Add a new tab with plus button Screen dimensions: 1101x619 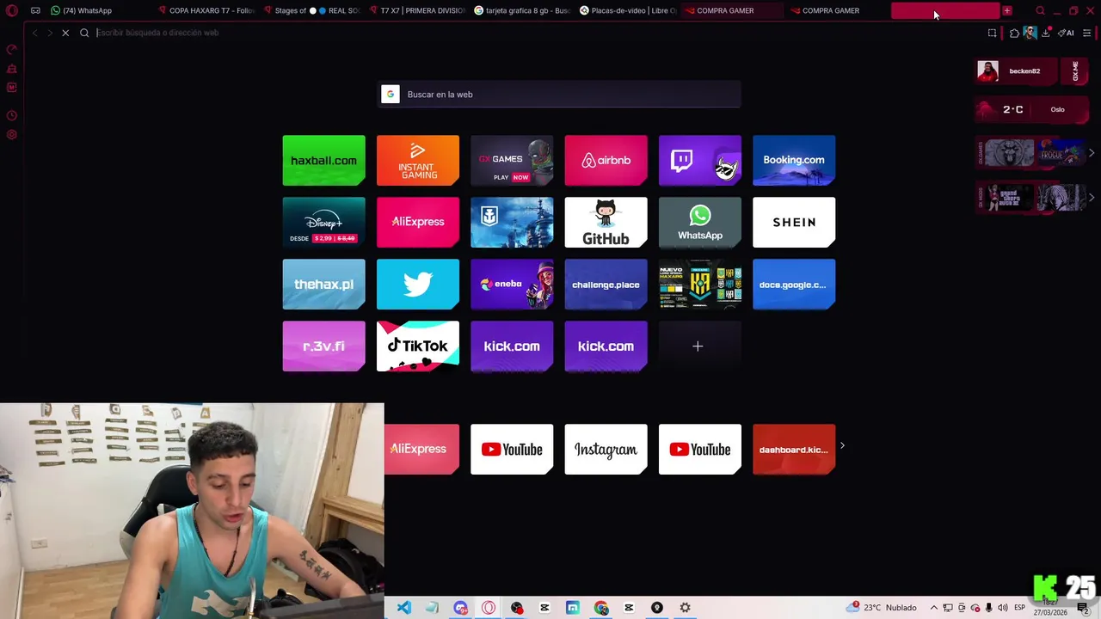tap(1007, 10)
